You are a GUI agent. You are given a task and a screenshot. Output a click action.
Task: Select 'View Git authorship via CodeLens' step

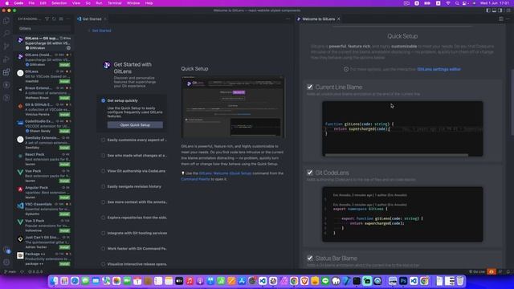(x=134, y=171)
